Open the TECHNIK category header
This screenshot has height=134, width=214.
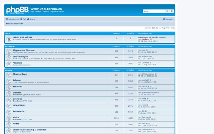pos(9,70)
